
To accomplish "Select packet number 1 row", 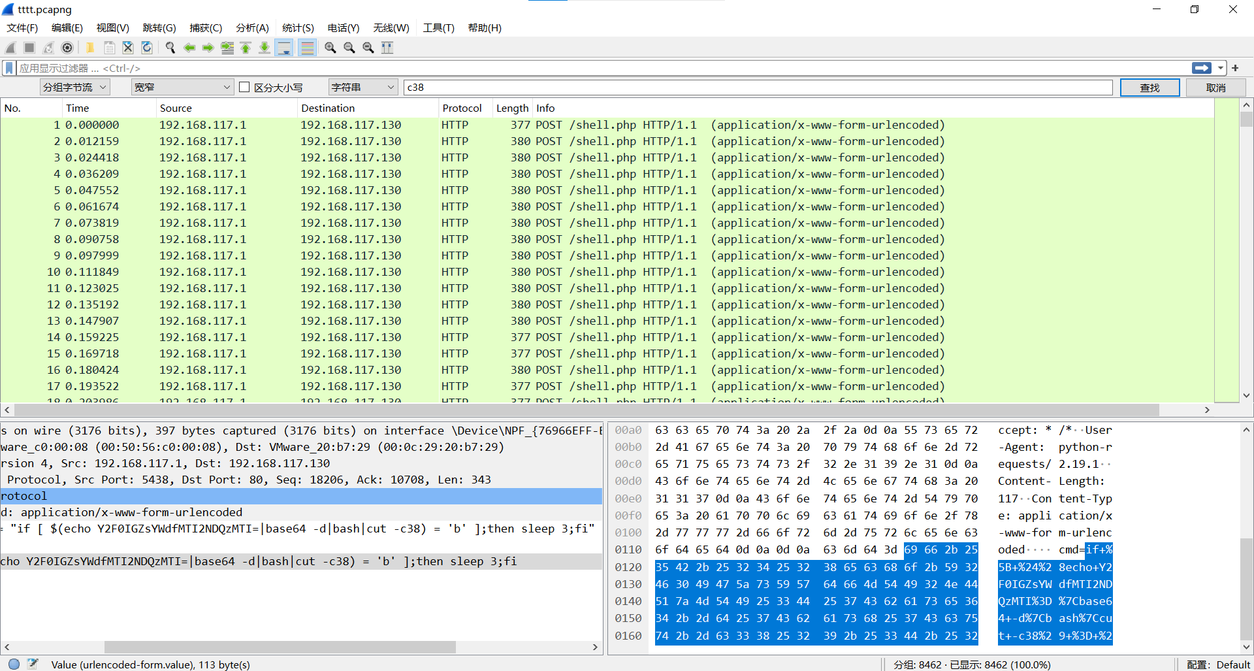I will click(607, 125).
